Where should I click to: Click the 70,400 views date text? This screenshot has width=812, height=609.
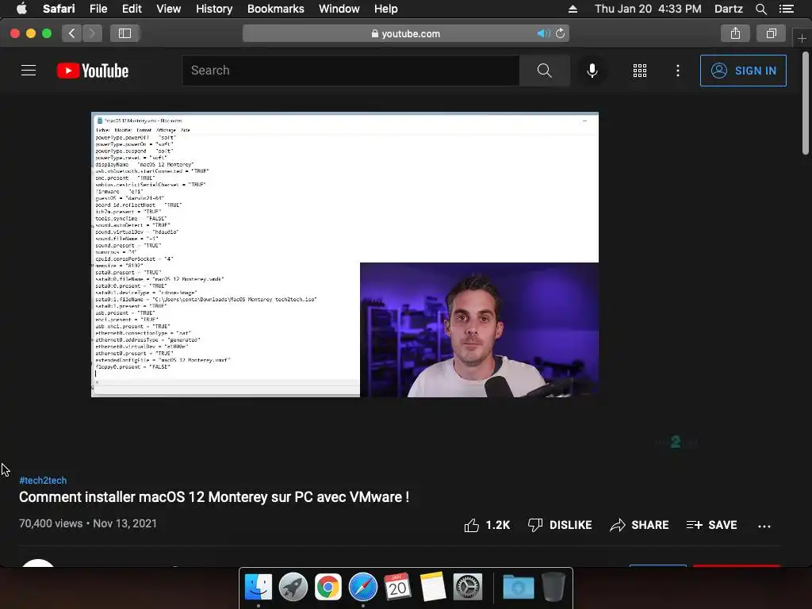88,523
